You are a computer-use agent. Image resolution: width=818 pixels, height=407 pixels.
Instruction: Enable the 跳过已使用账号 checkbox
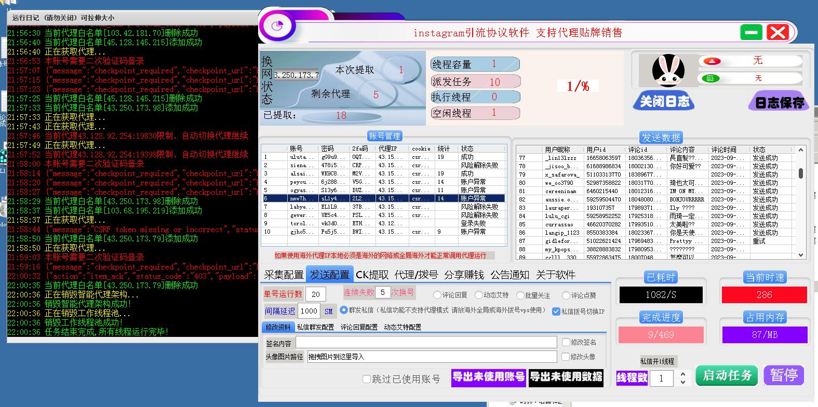367,379
